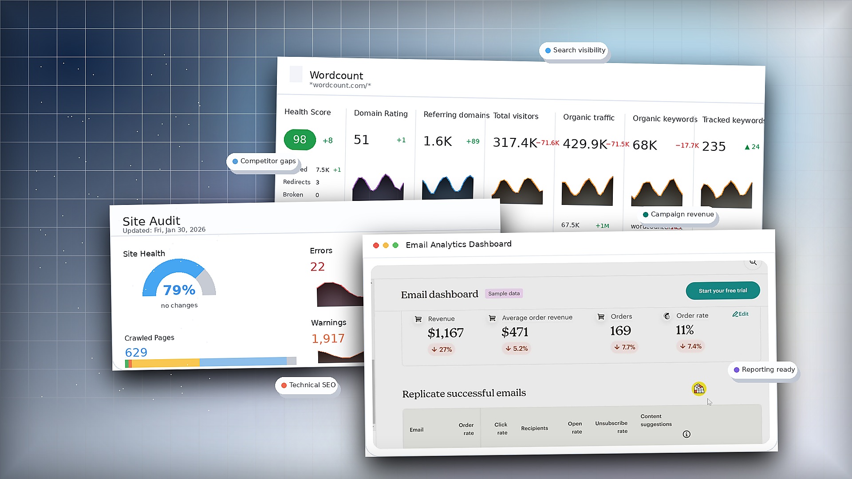
Task: Click the Technical SEO tag
Action: tap(307, 385)
